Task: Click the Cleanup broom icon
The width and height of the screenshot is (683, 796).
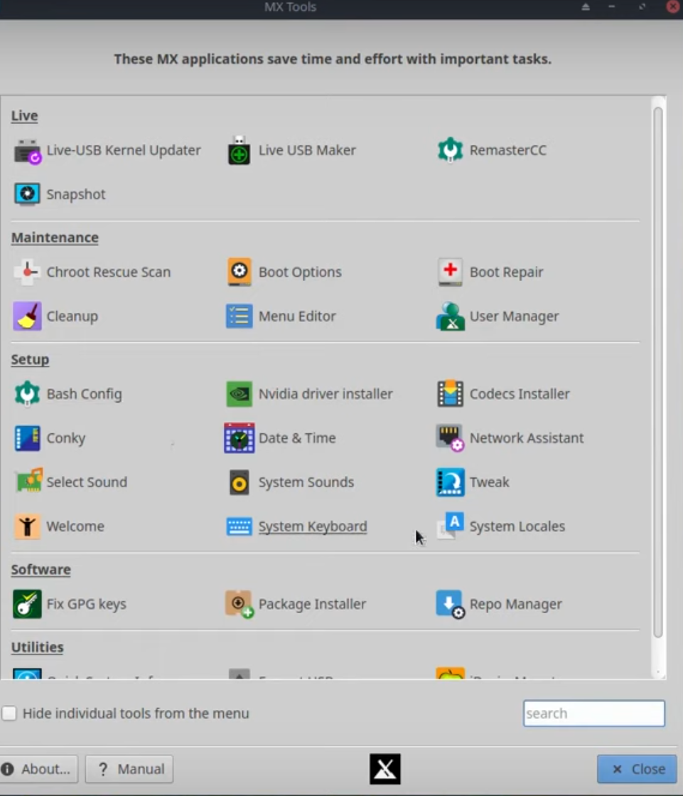Action: (27, 317)
